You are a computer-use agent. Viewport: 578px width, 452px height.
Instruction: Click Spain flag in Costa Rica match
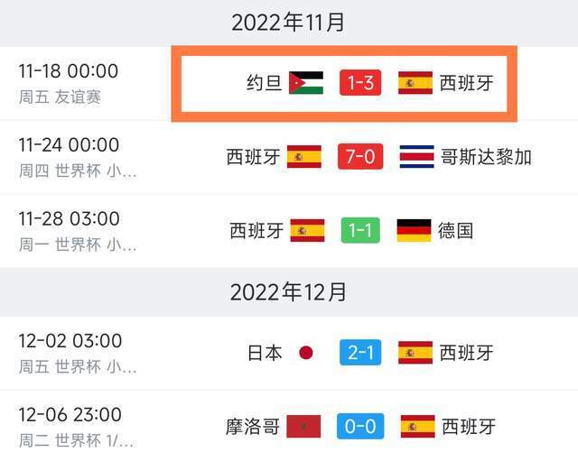tap(304, 157)
